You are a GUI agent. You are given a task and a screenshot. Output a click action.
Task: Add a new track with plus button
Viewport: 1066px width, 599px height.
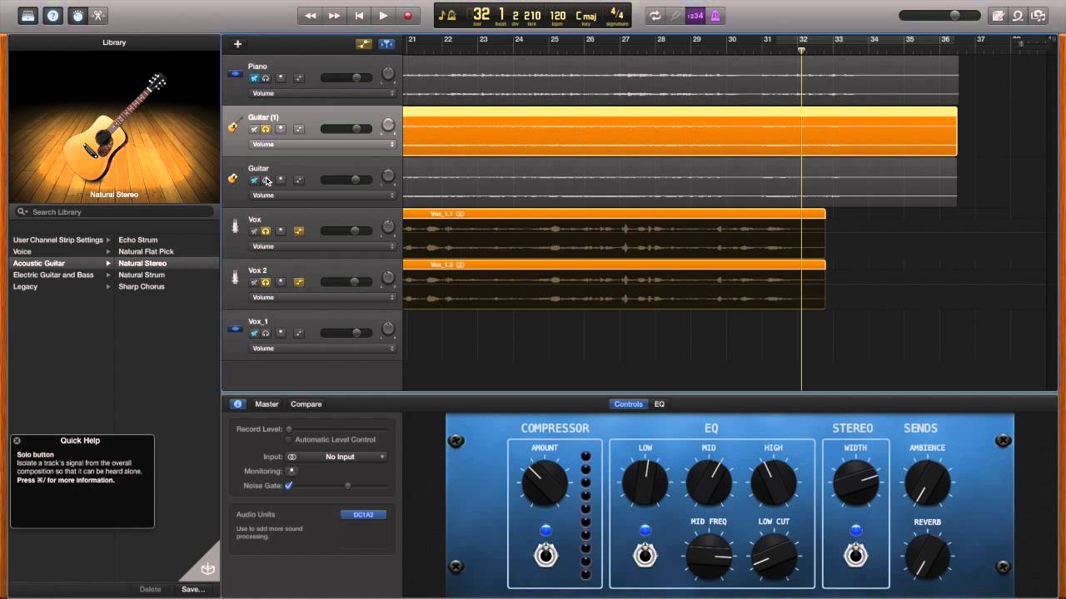(x=237, y=44)
